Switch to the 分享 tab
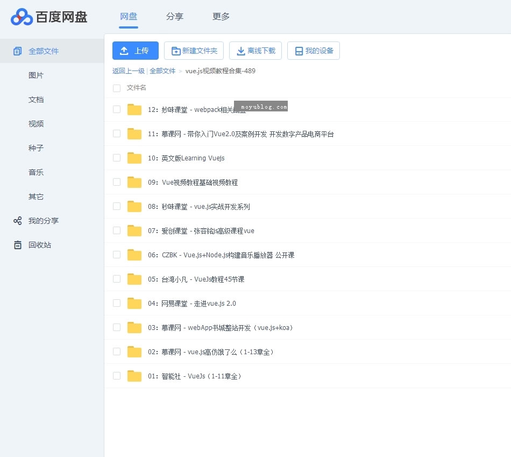 175,16
